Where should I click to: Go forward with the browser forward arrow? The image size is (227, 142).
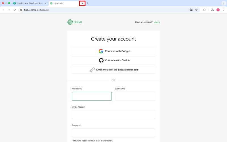click(9, 10)
